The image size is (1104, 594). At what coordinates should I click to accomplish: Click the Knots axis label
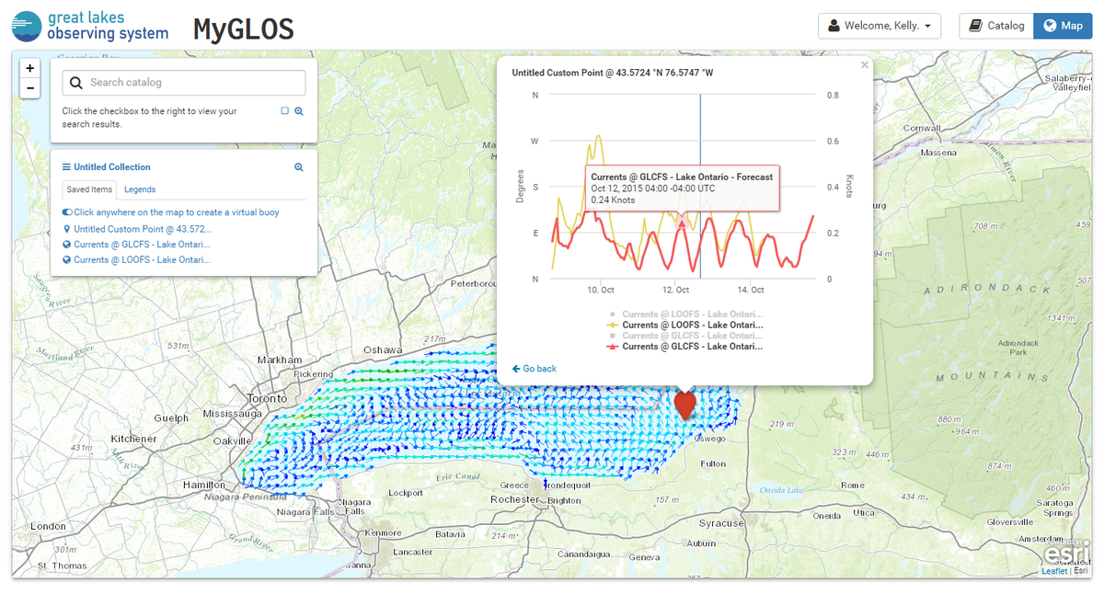(849, 187)
